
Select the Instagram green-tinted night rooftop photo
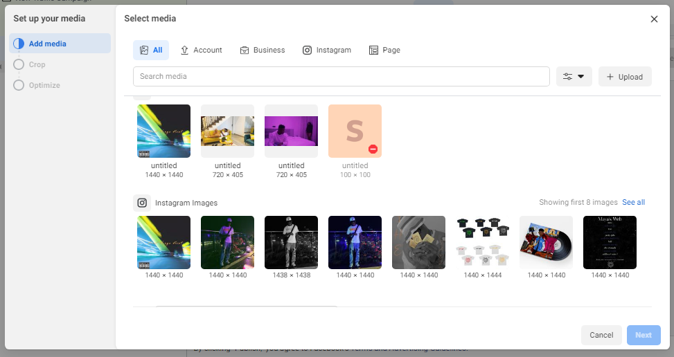pos(227,242)
